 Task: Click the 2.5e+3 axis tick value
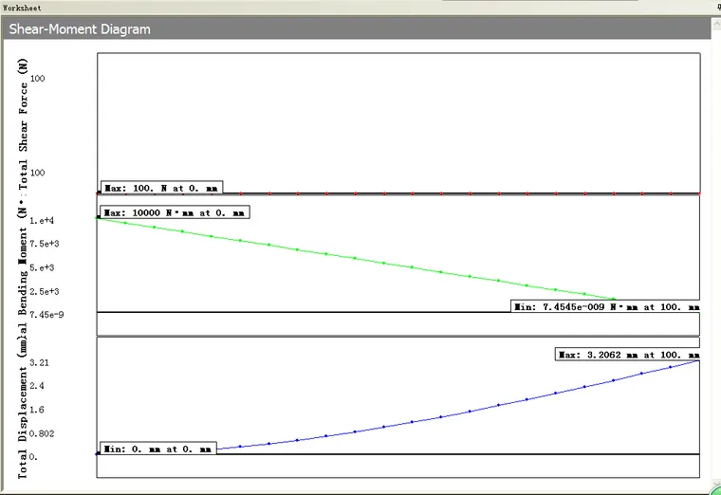point(45,291)
